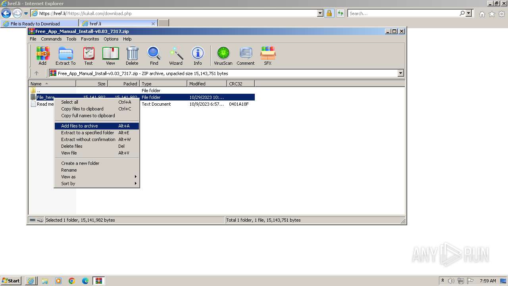Image resolution: width=508 pixels, height=286 pixels.
Task: Click the search magnifier in browser search box
Action: point(462,13)
